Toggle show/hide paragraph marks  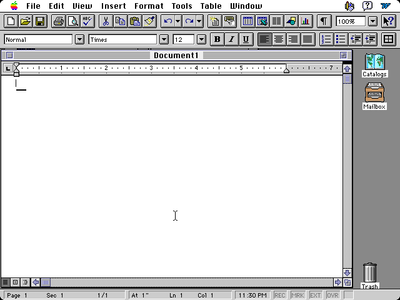coord(324,21)
